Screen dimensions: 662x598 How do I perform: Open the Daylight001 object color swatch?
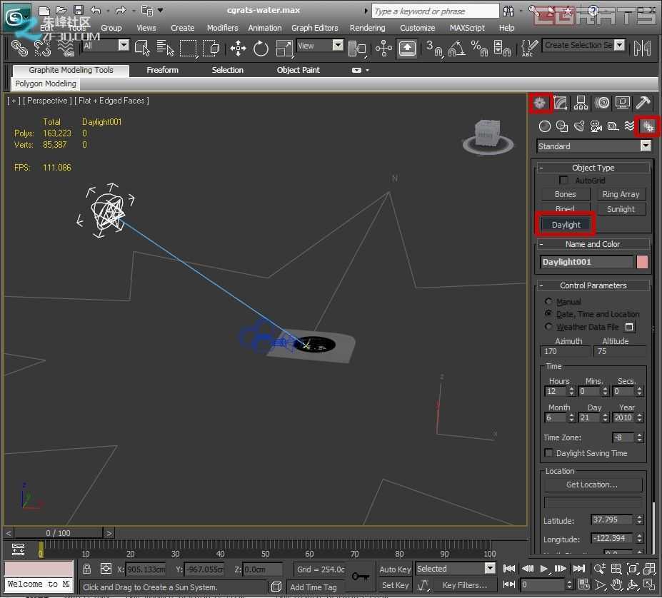(x=642, y=262)
